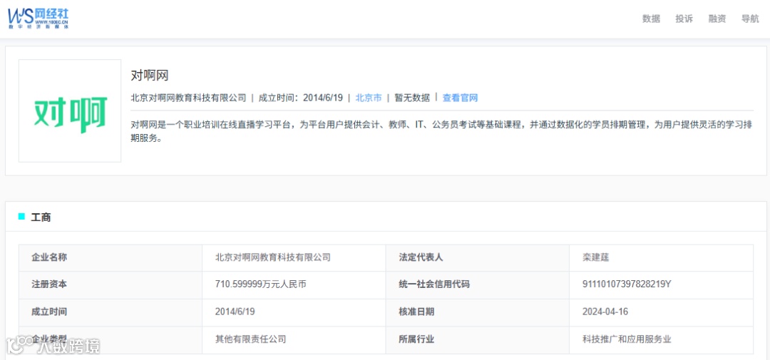The height and width of the screenshot is (360, 770).
Task: Click the cyan square icon beside 工商
Action: coord(21,216)
